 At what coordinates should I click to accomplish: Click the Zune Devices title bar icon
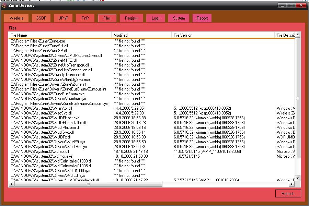tap(4, 5)
